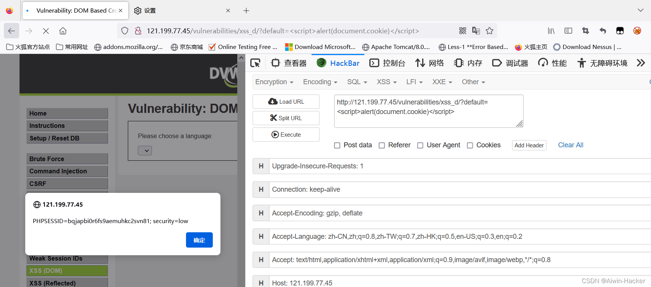Open the QR code icon in address bar

coord(463,31)
